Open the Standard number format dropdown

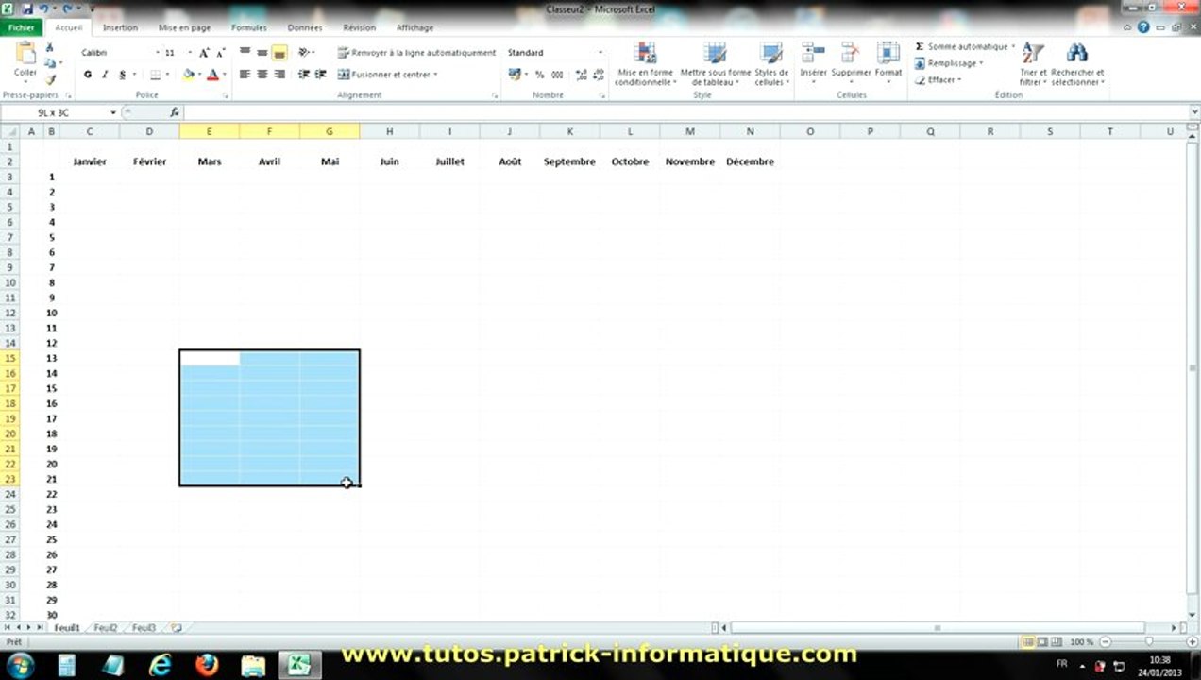(x=600, y=53)
